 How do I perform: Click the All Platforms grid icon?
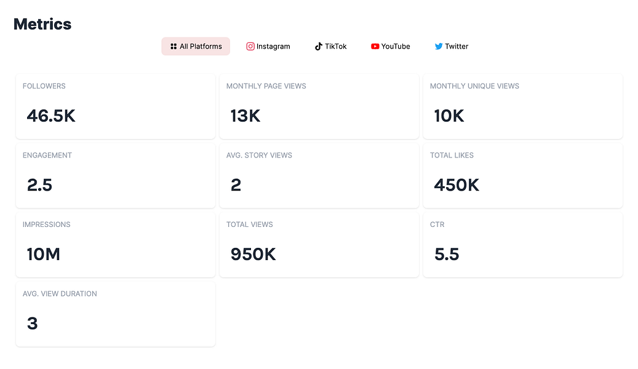173,46
